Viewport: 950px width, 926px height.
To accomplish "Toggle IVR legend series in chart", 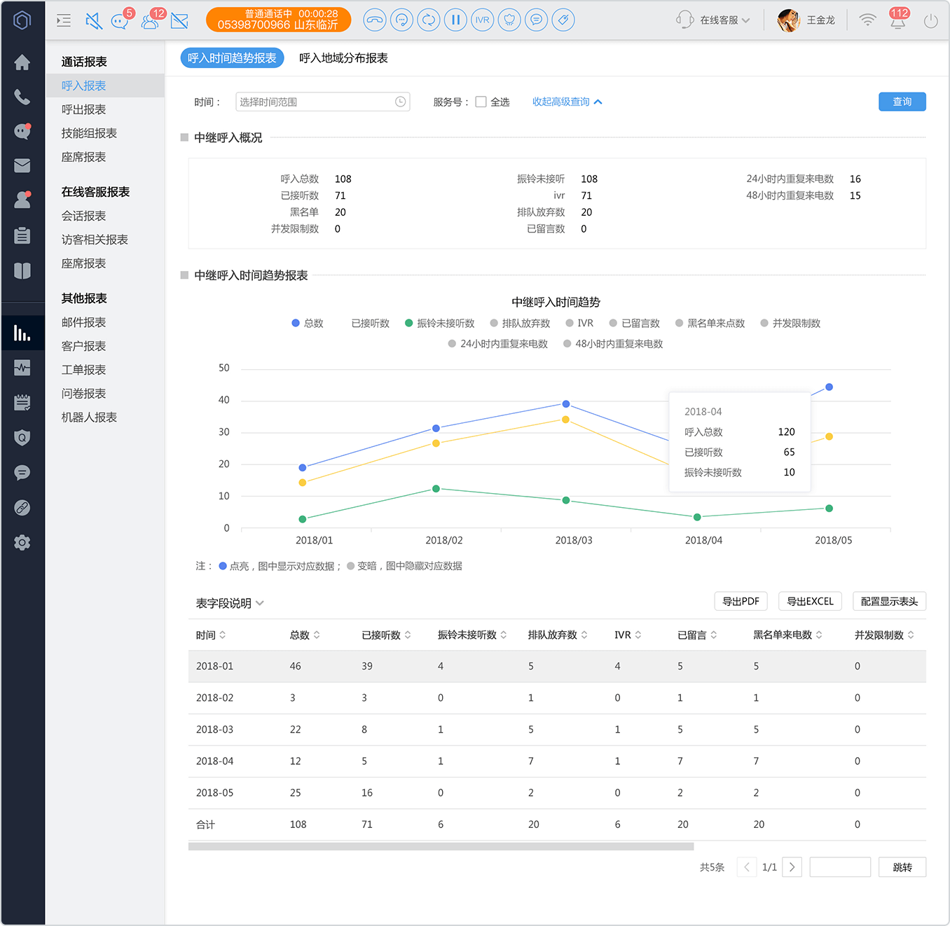I will [579, 323].
